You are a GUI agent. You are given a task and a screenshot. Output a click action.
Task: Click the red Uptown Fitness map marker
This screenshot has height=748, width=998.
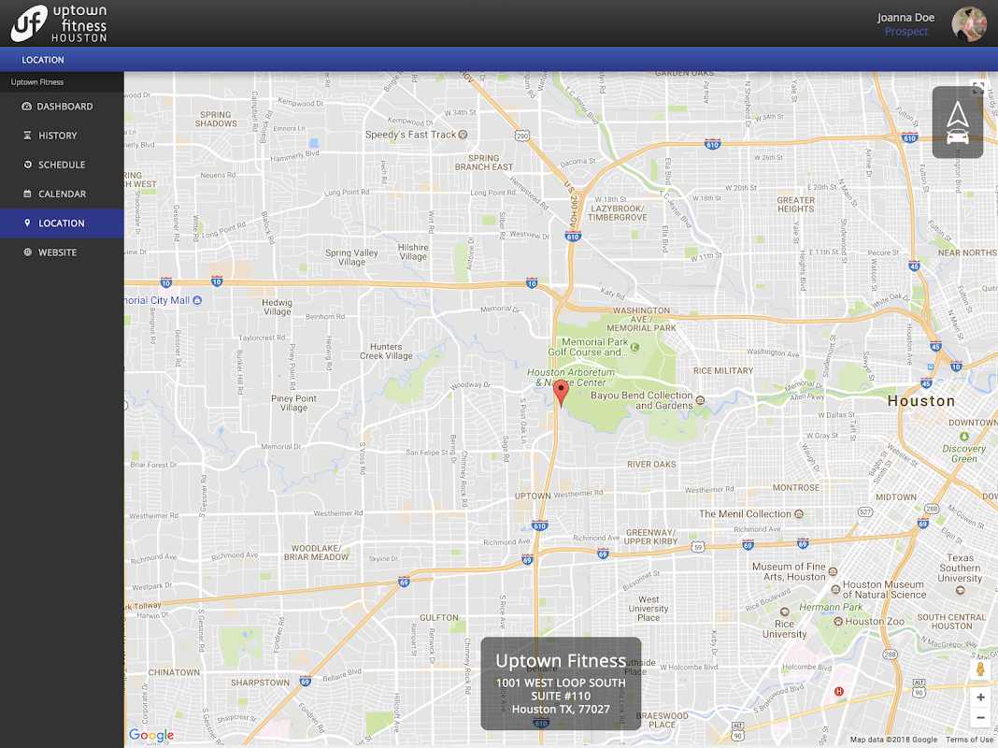[561, 392]
